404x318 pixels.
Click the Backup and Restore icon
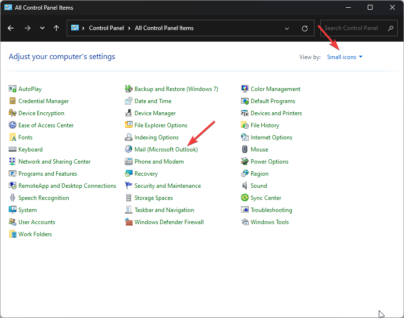pyautogui.click(x=129, y=89)
